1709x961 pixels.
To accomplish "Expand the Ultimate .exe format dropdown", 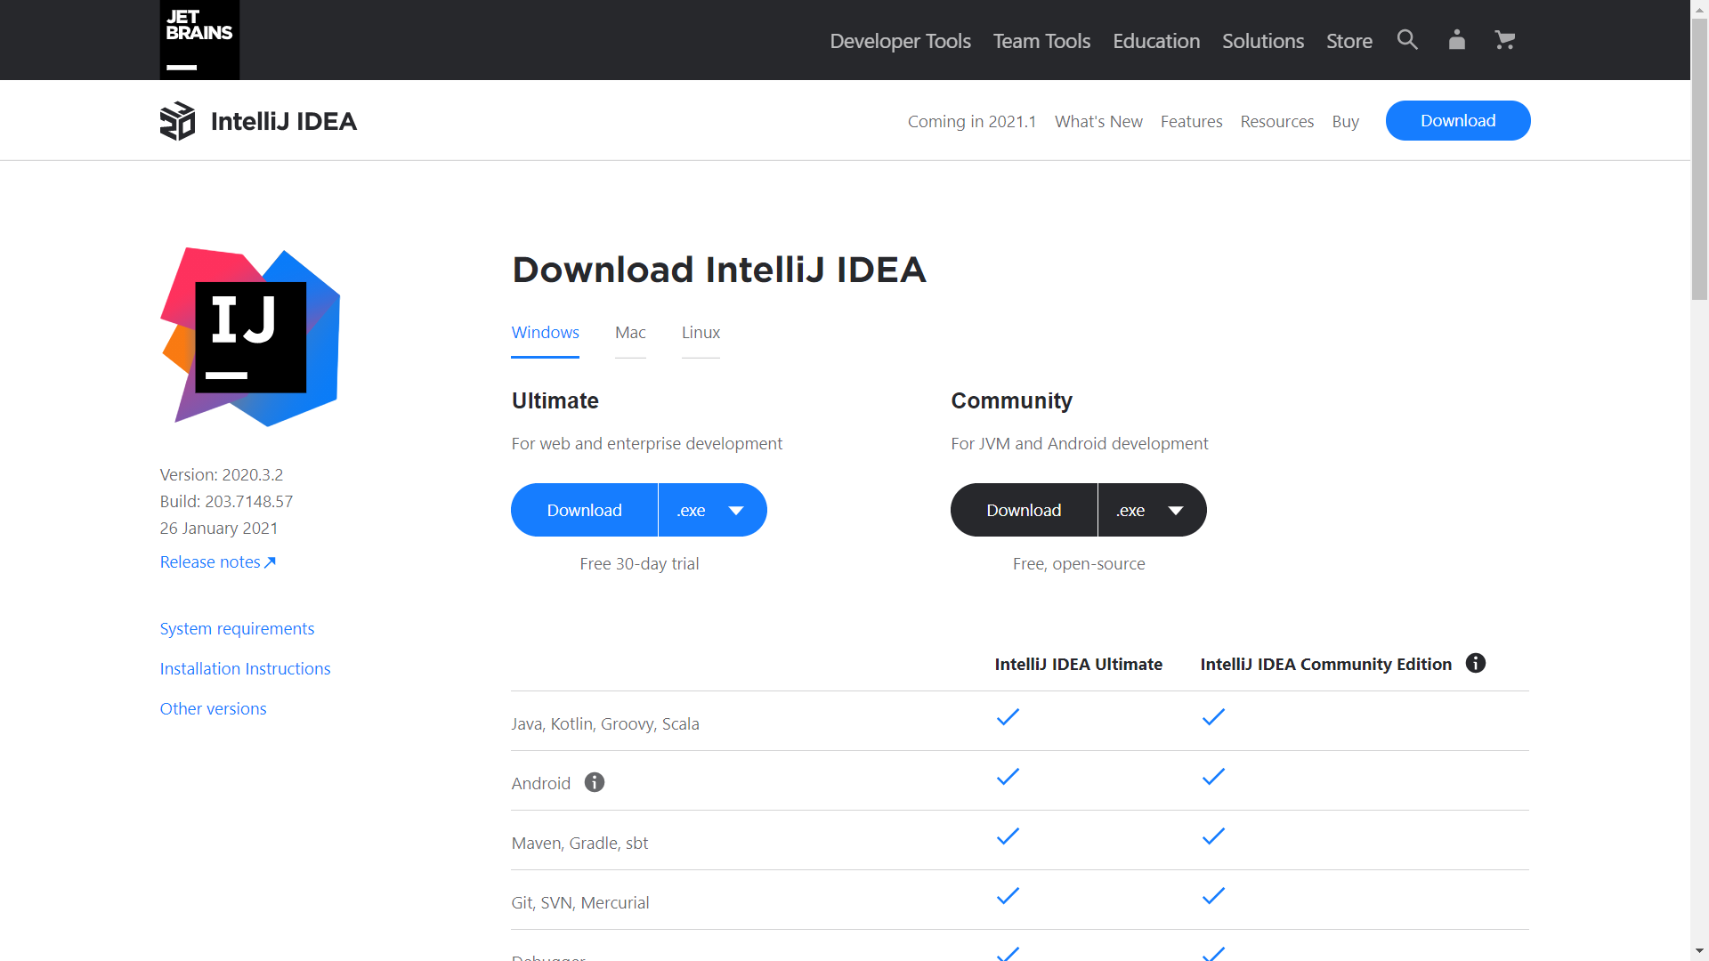I will (712, 510).
